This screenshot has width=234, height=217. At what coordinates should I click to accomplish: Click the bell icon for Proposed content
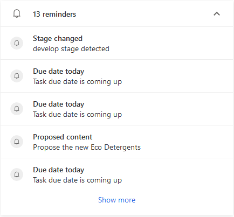click(x=17, y=142)
